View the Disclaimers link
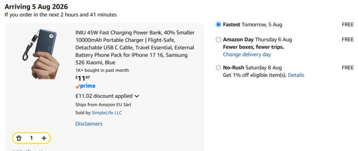358x151 pixels. coord(89,124)
